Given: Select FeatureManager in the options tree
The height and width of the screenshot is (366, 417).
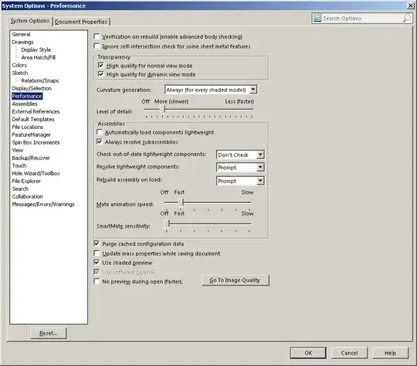Looking at the screenshot, I should 32,134.
